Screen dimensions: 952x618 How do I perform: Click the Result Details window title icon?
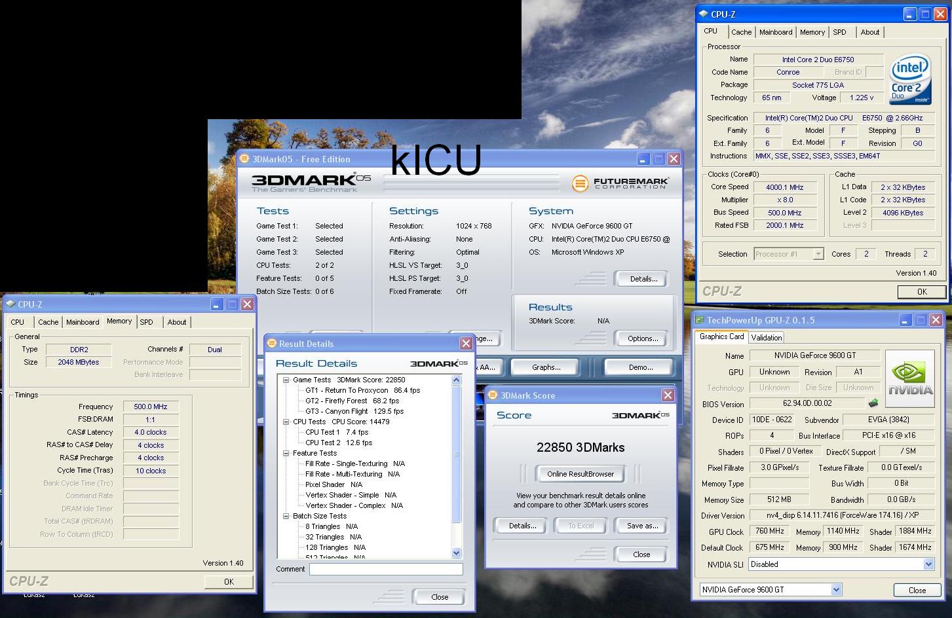[x=272, y=343]
